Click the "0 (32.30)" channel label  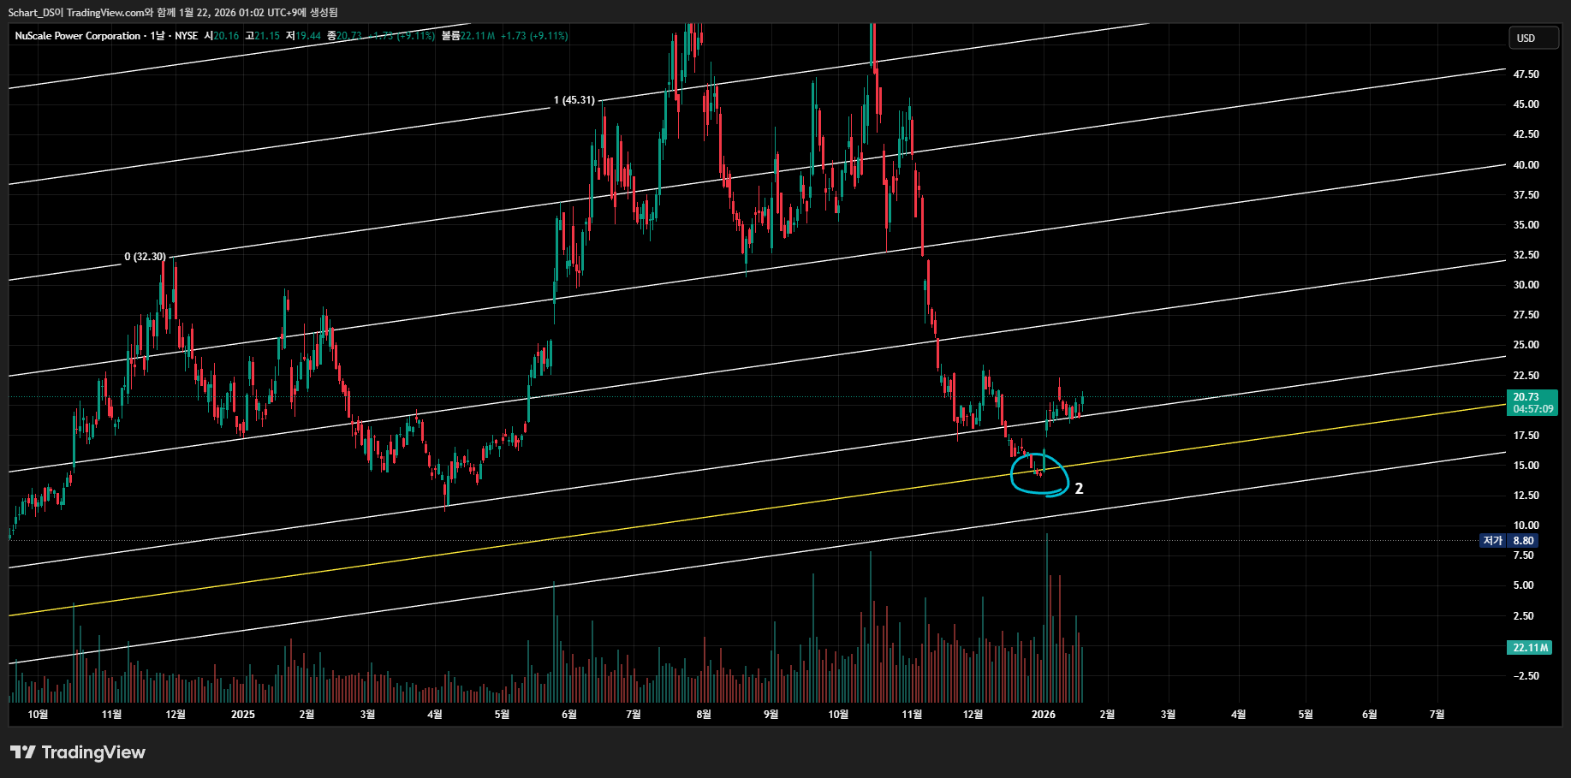coord(146,257)
